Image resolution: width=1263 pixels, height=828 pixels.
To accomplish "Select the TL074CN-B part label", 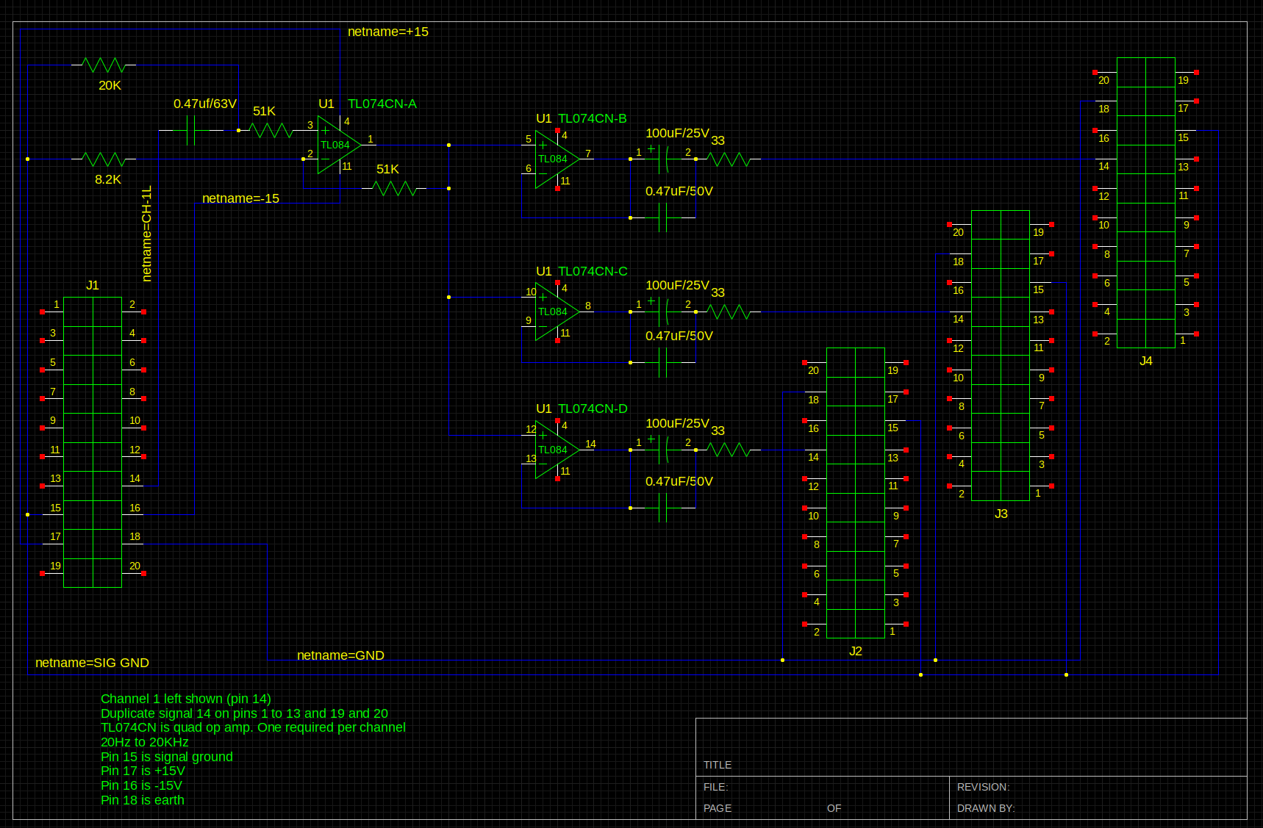I will coord(593,118).
